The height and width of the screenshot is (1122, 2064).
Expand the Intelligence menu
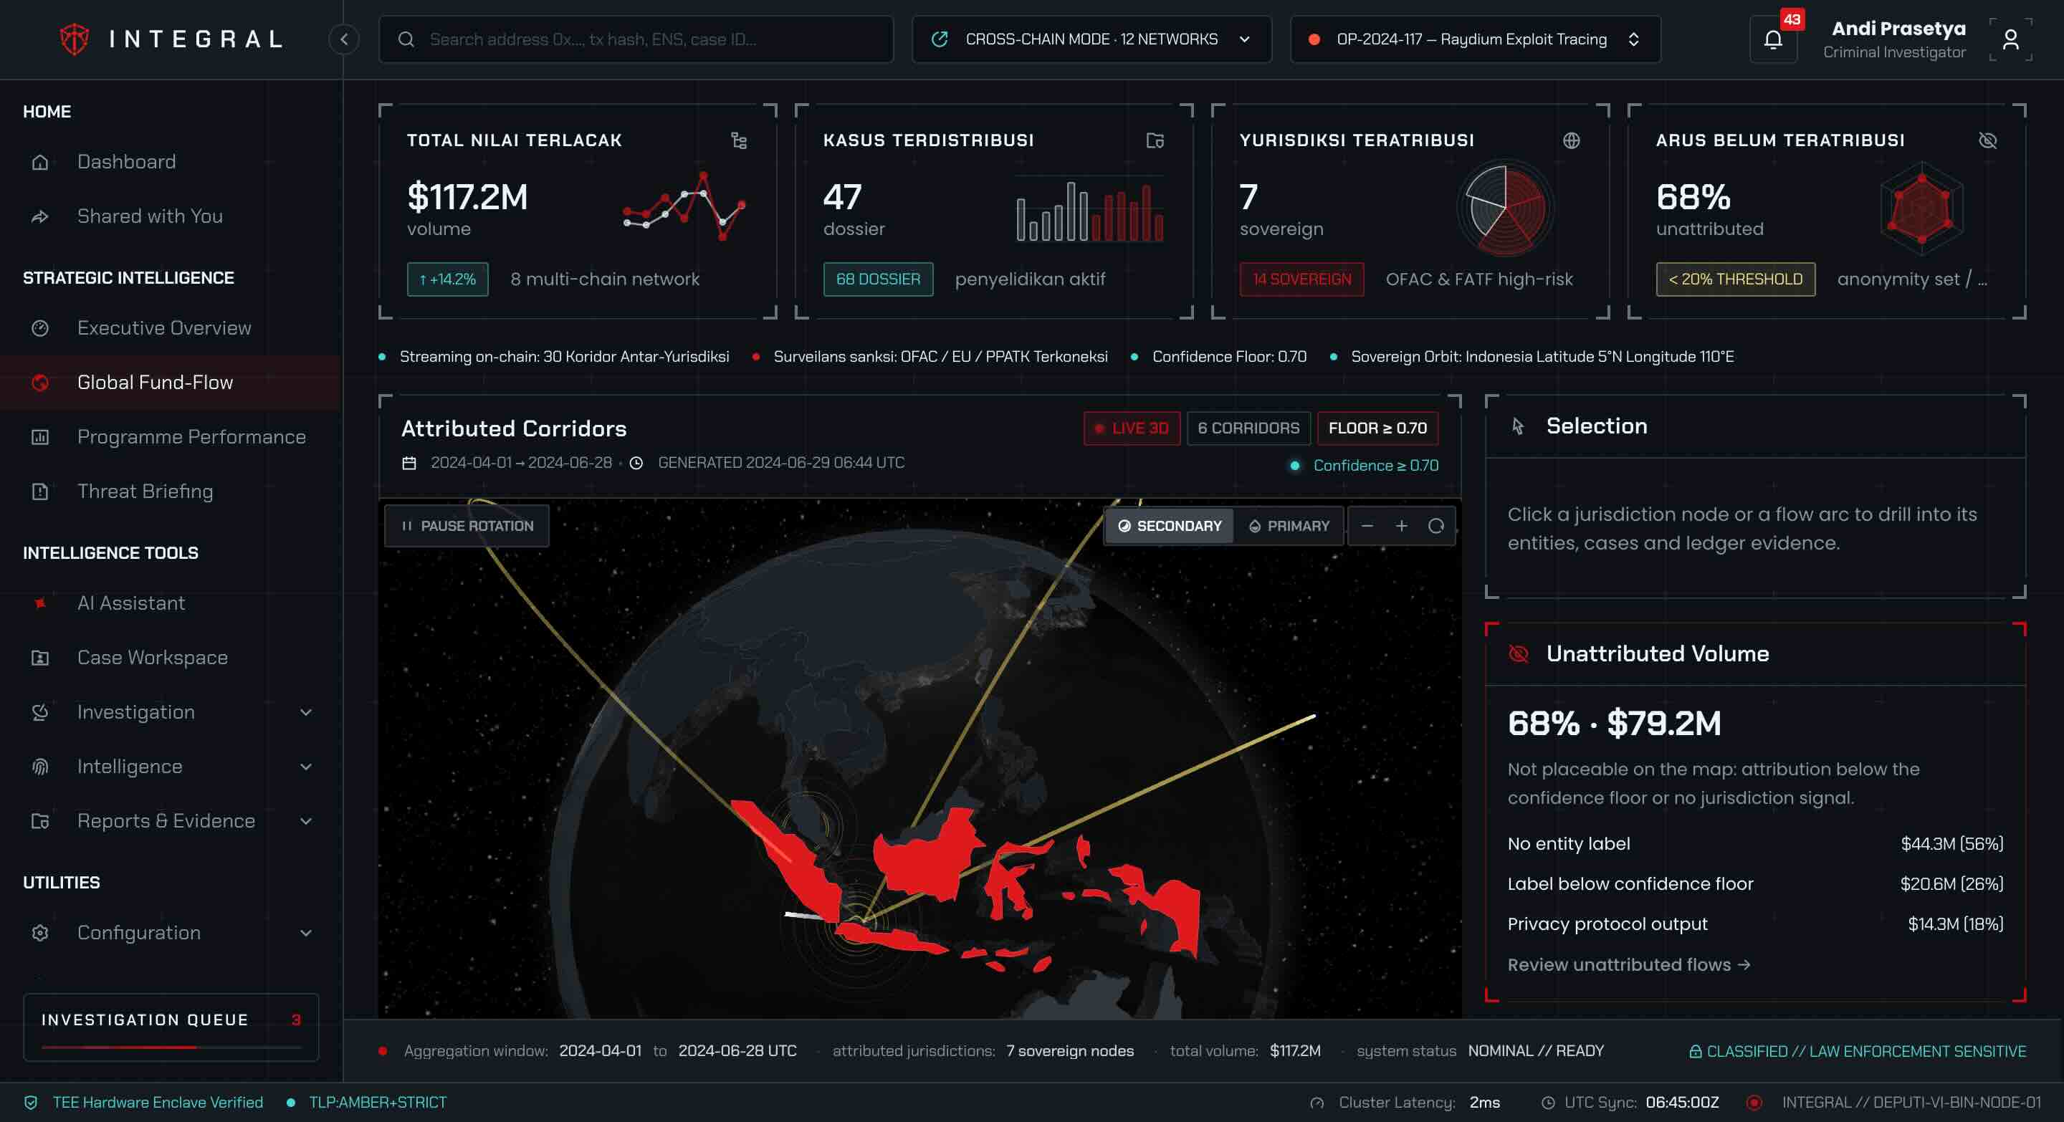click(171, 766)
